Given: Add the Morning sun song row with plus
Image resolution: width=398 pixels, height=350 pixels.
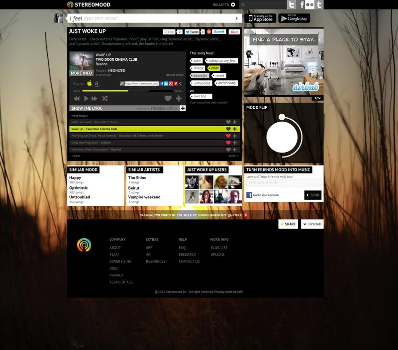Looking at the screenshot, I should click(235, 136).
